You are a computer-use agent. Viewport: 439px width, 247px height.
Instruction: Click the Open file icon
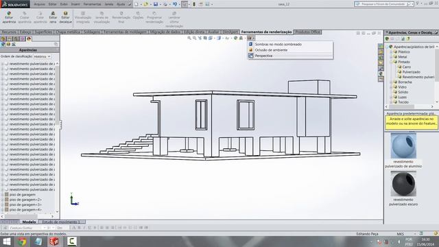(146, 4)
